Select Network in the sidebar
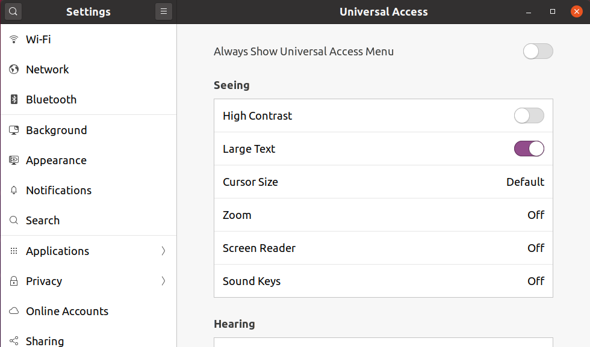This screenshot has width=590, height=347. [46, 69]
